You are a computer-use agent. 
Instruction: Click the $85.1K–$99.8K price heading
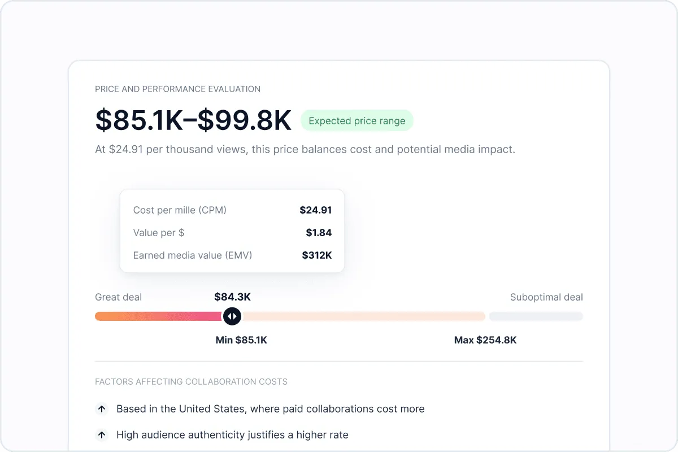click(193, 120)
